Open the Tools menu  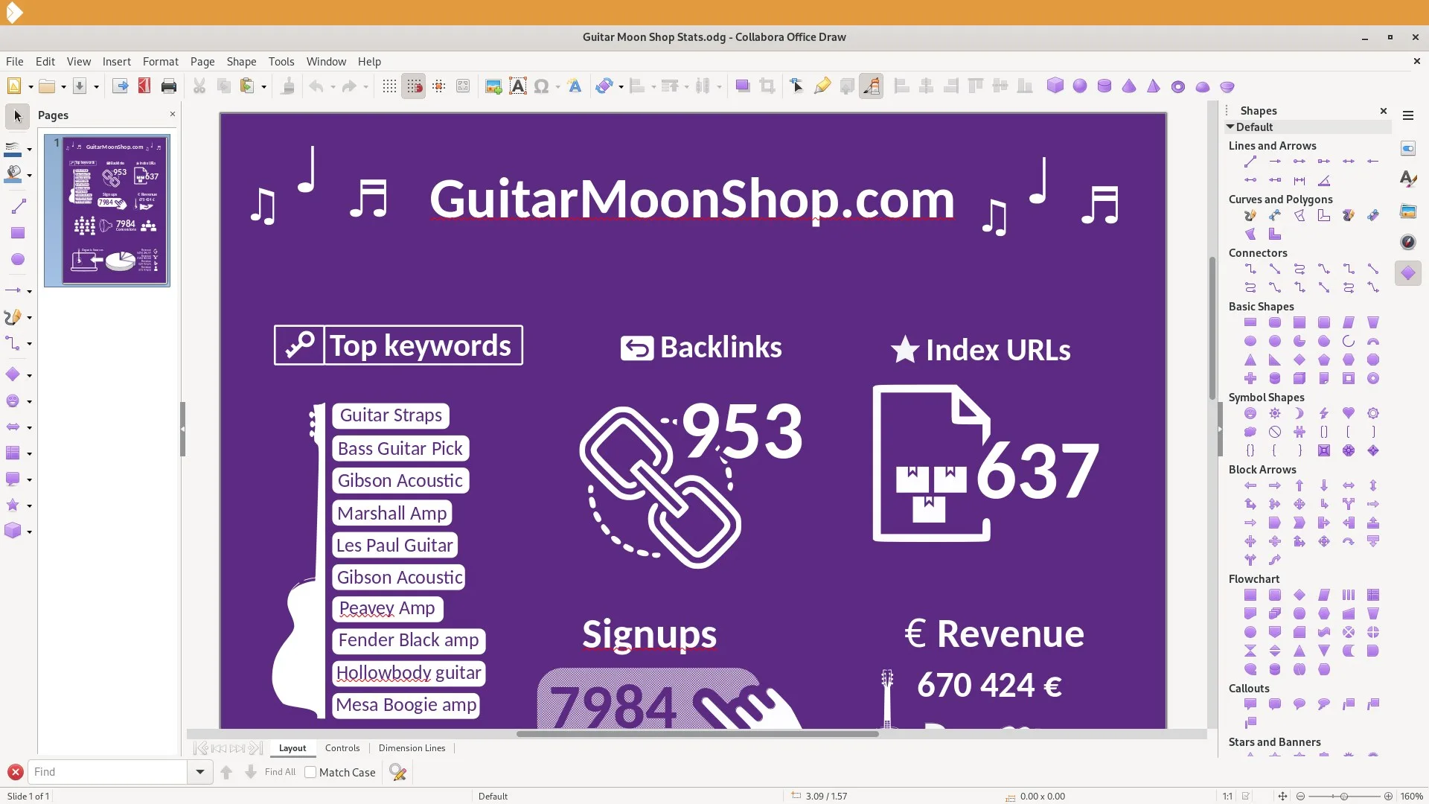coord(281,62)
